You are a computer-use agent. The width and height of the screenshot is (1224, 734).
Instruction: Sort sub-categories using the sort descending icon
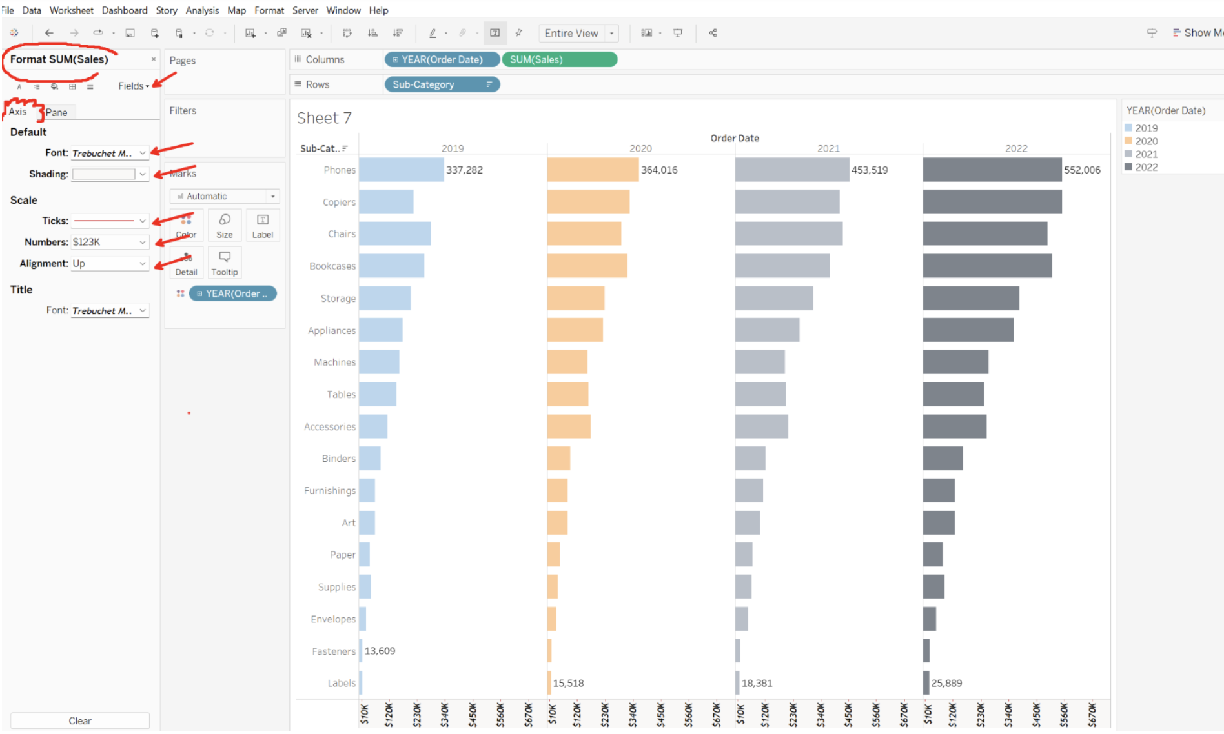(x=398, y=32)
